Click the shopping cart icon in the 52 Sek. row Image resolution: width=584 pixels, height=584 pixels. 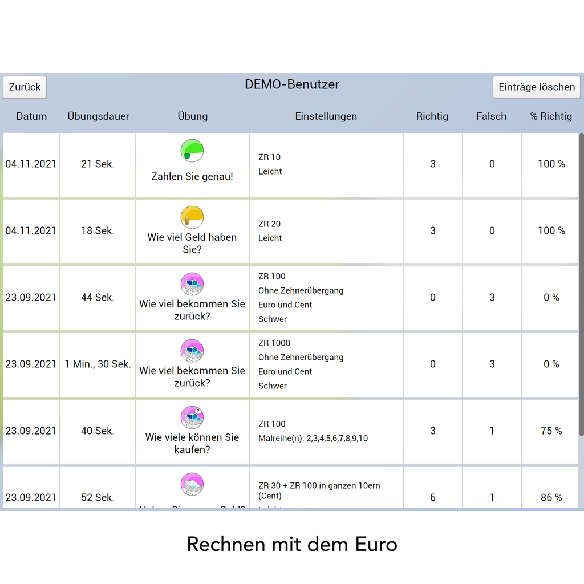coord(192,484)
